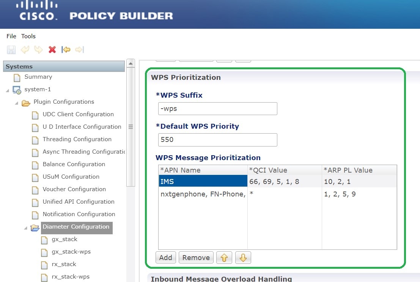Click the navigate back arrow icon
Image resolution: width=420 pixels, height=282 pixels.
click(66, 50)
